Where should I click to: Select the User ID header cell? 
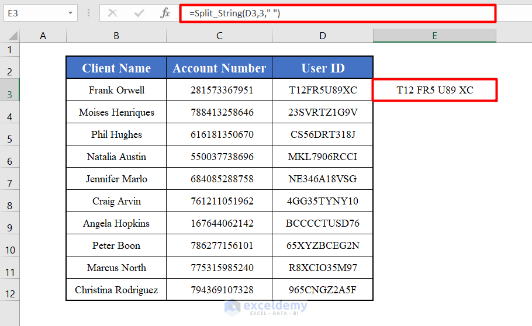[322, 68]
